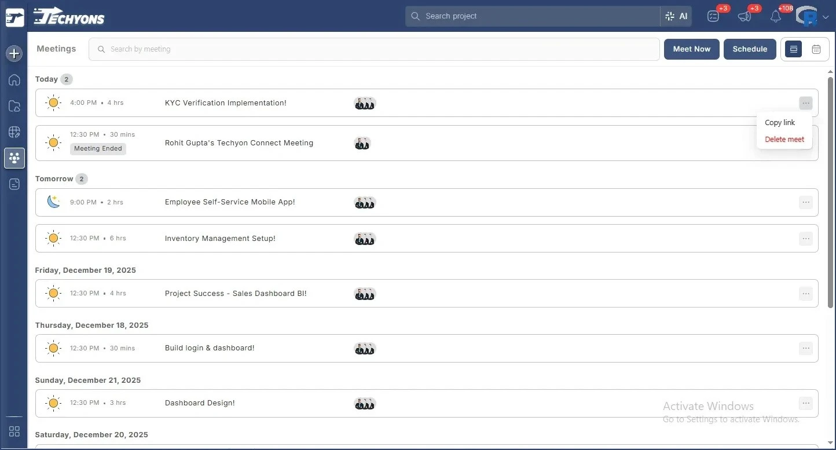Click the Meet Now button
This screenshot has height=450, width=836.
point(691,49)
